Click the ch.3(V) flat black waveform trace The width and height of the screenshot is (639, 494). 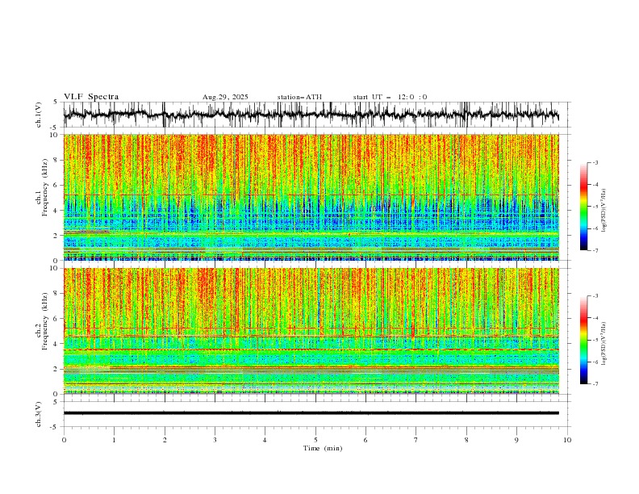pos(311,413)
